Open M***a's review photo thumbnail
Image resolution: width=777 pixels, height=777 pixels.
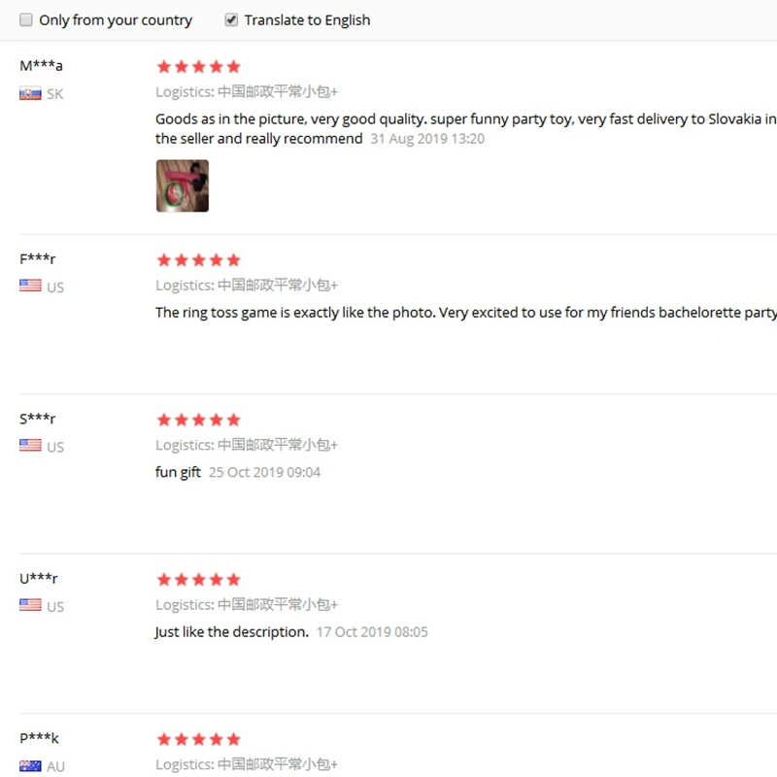click(x=183, y=186)
